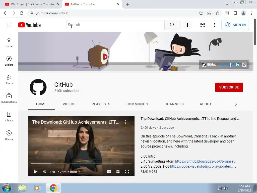Start voice search with the microphone
The width and height of the screenshot is (257, 193).
click(187, 25)
